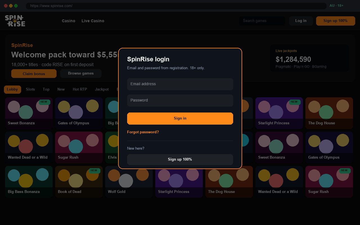Click the Live jackpots label

pos(286,51)
